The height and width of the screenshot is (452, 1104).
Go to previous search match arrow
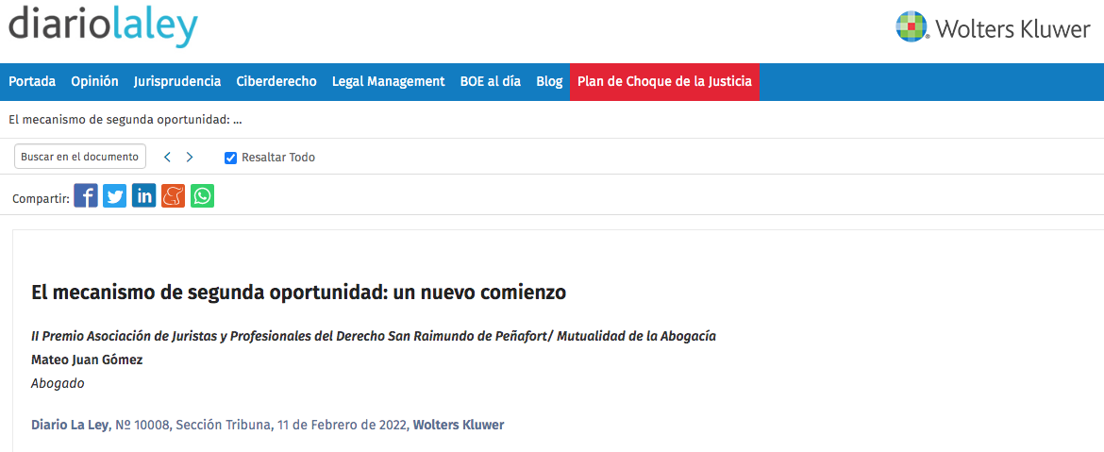[x=168, y=157]
